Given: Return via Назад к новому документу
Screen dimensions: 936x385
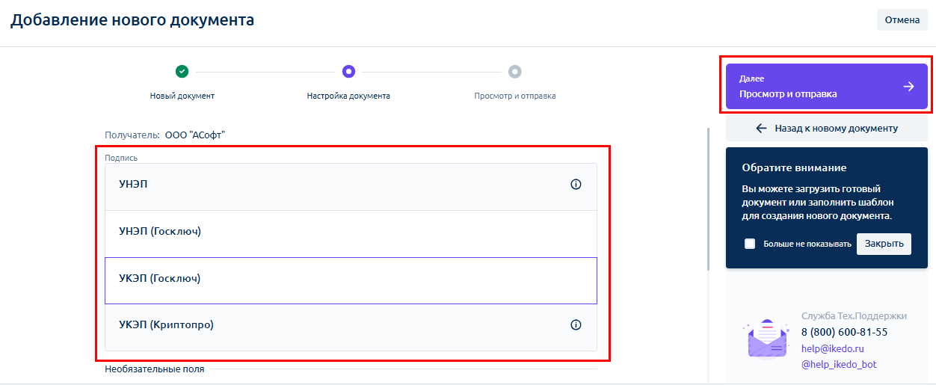Looking at the screenshot, I should tap(827, 129).
